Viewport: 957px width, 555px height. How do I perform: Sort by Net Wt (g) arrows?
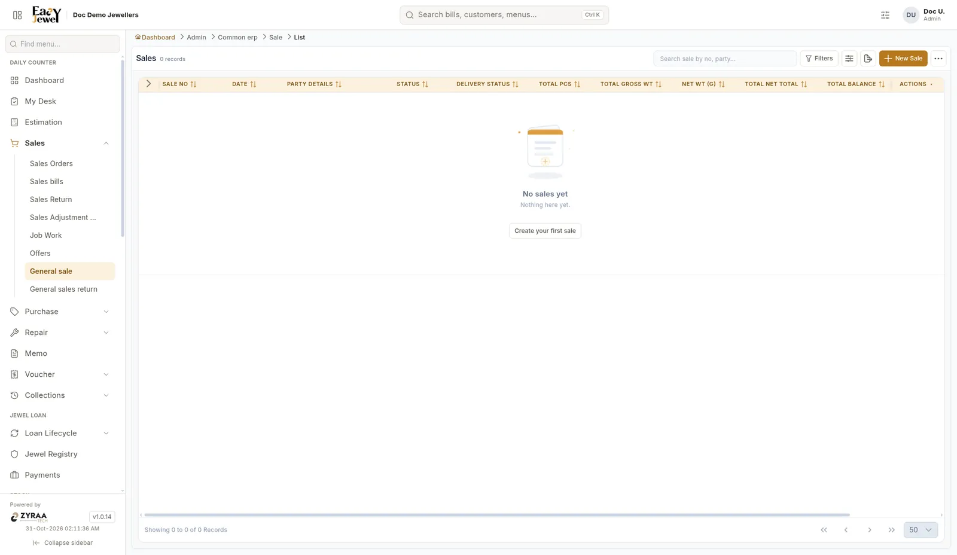(x=721, y=84)
